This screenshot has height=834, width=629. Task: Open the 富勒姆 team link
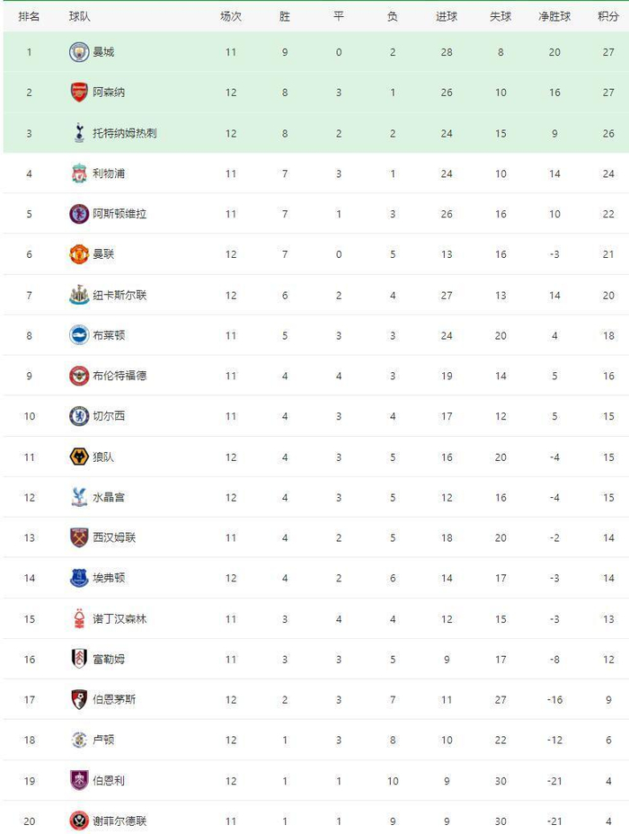pyautogui.click(x=109, y=659)
